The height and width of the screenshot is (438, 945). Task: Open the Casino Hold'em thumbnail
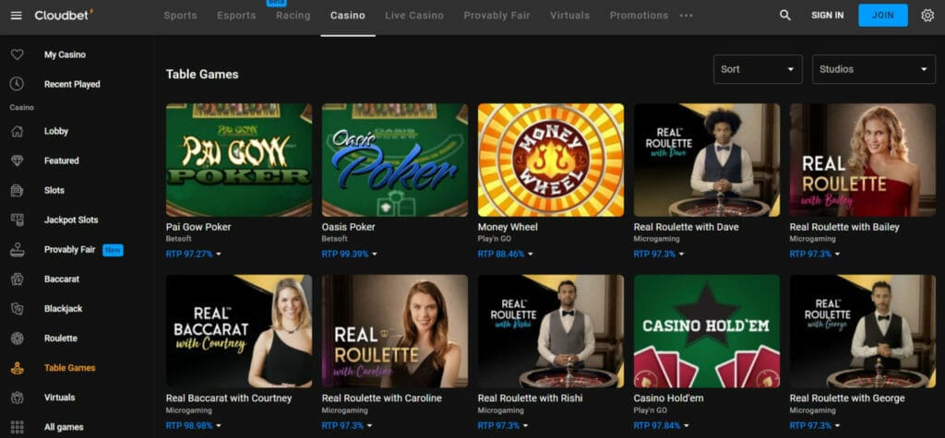click(707, 331)
